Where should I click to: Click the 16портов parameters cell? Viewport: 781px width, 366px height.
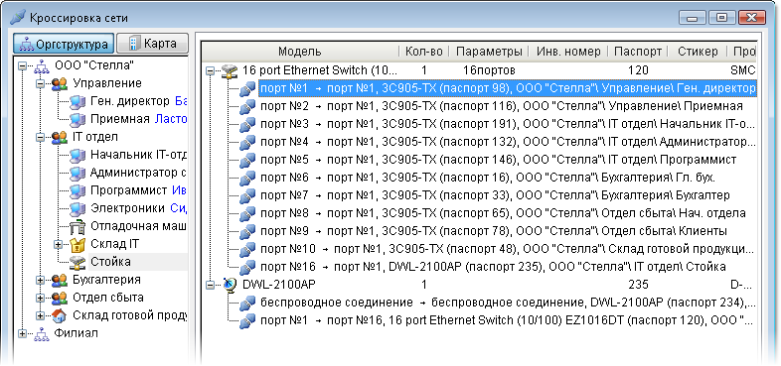click(489, 70)
